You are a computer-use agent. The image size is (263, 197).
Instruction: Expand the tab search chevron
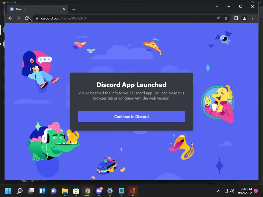[217, 6]
